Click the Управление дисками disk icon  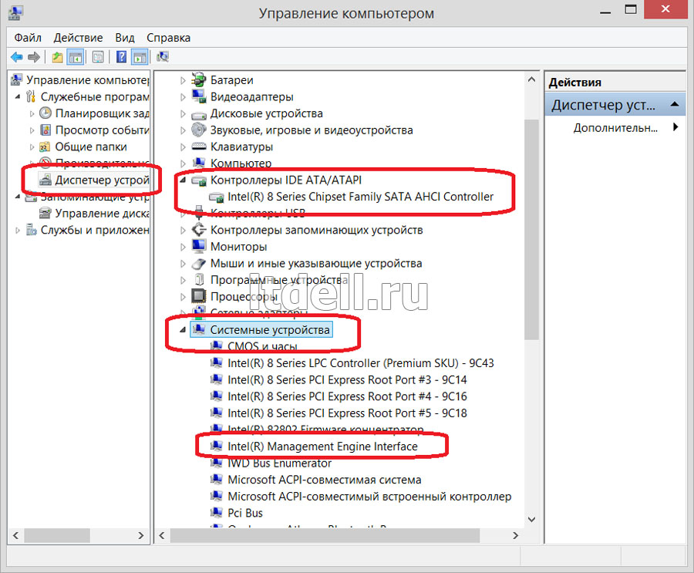tap(45, 214)
